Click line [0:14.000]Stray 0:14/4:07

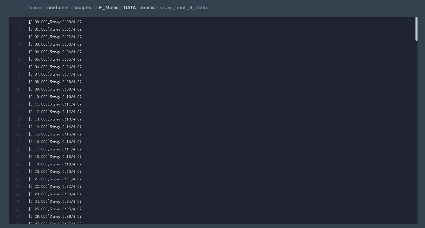55,127
